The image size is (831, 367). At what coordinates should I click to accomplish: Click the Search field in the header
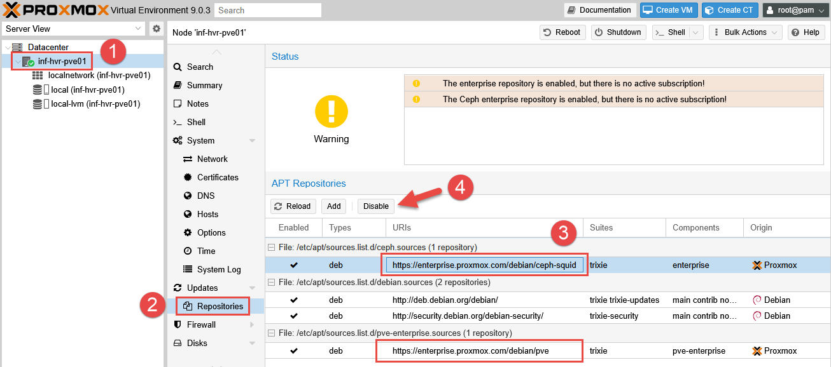(268, 10)
